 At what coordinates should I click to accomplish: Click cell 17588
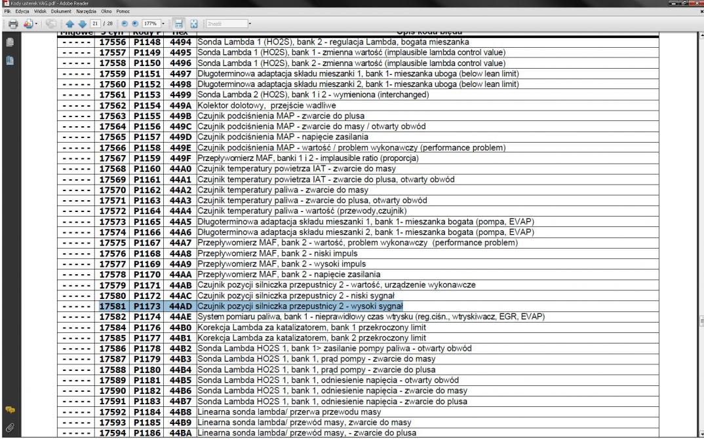pyautogui.click(x=113, y=370)
